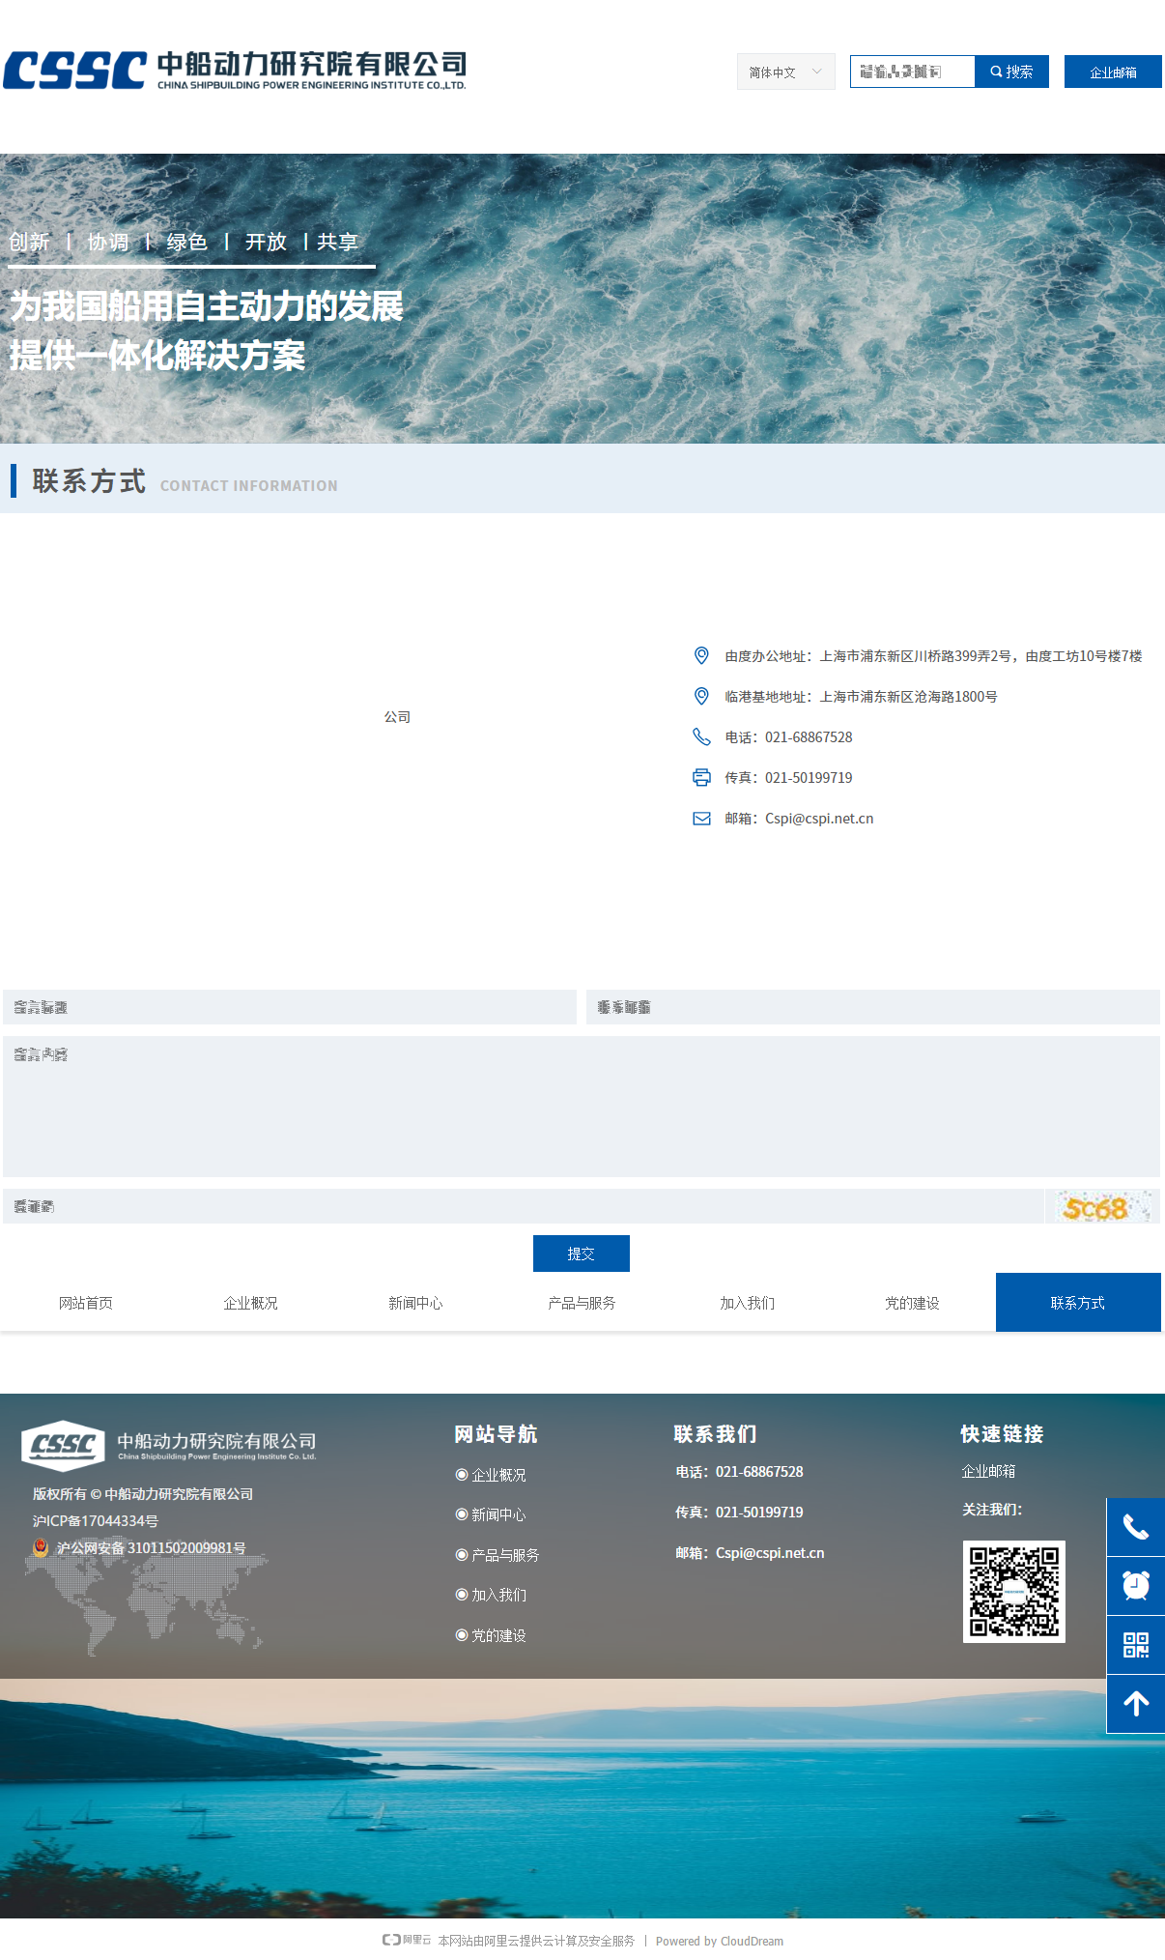
Task: Open the 简体中文 language dropdown
Action: point(785,72)
